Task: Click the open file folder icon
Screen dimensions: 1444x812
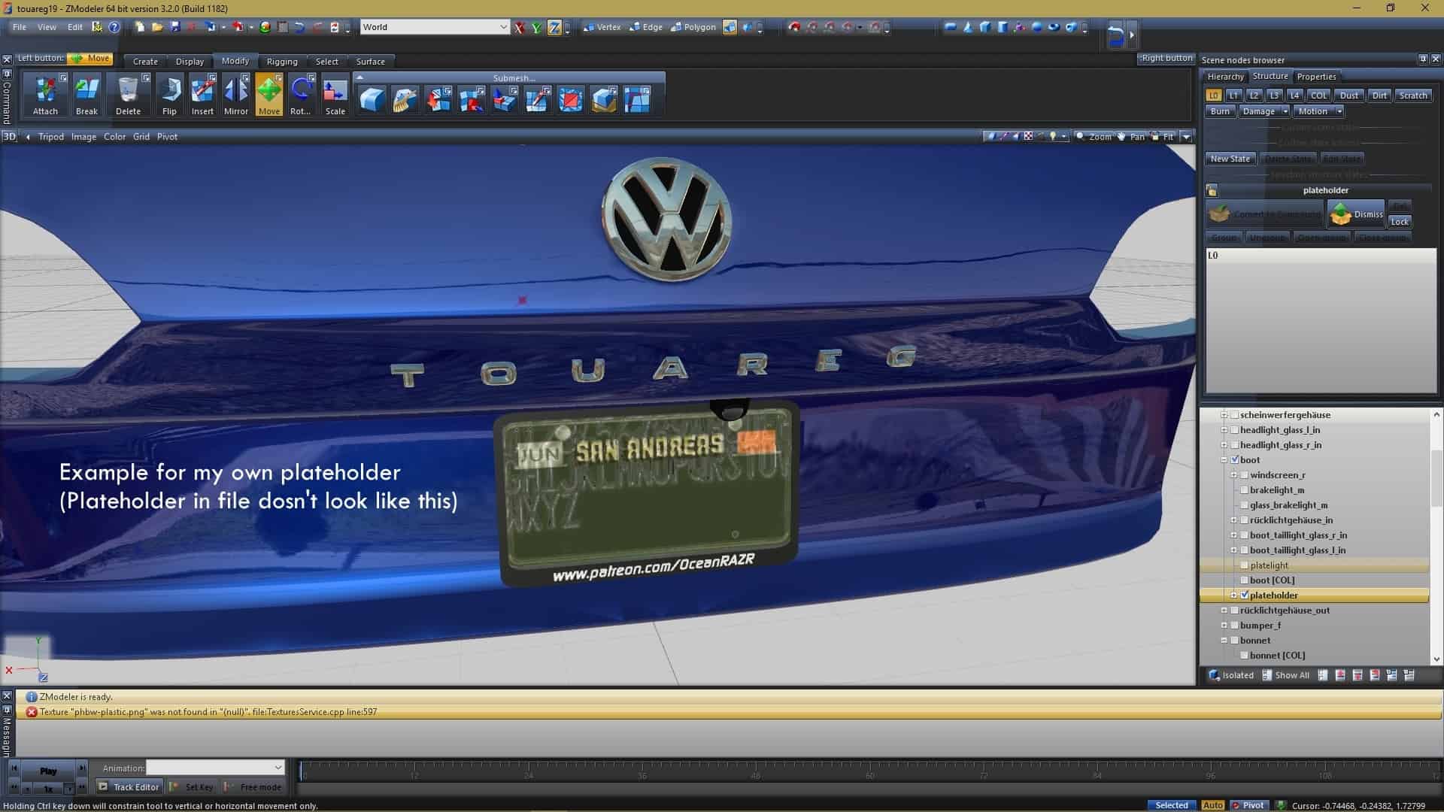Action: [x=157, y=27]
